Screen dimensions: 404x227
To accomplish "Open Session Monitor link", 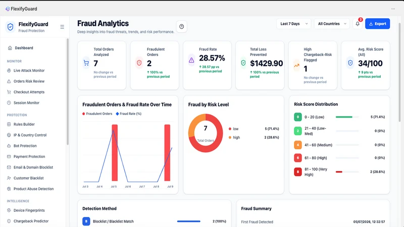I will pos(26,103).
